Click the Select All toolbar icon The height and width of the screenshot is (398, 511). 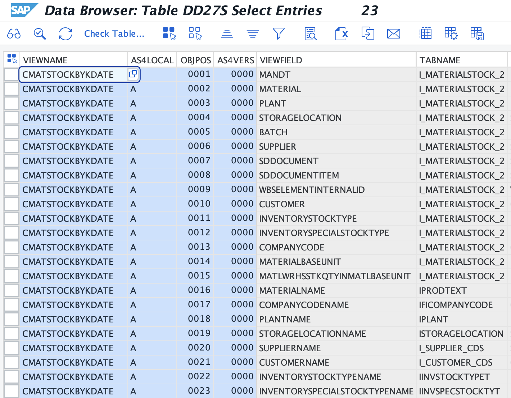tap(169, 33)
